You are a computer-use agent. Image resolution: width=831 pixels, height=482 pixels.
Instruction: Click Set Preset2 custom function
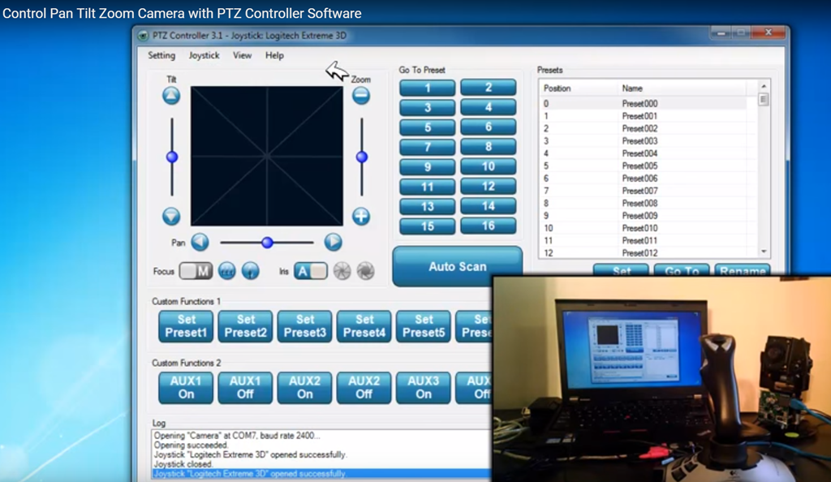[245, 326]
